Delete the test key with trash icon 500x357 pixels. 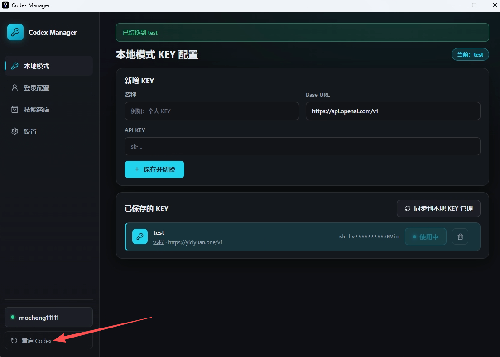coord(460,237)
